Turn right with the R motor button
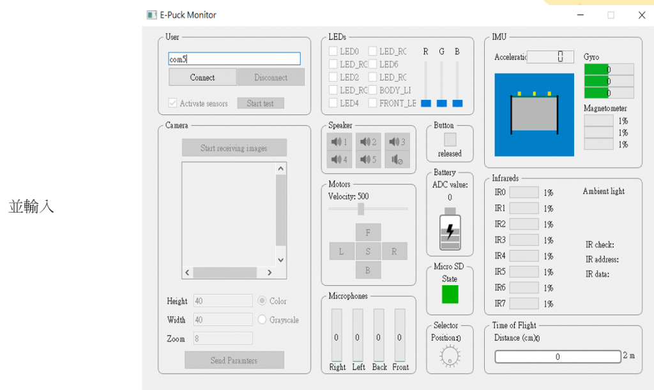 pyautogui.click(x=394, y=251)
